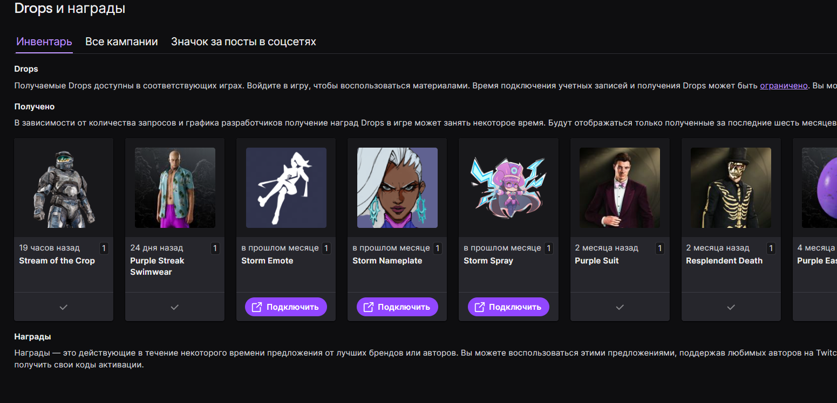
Task: Click the '19 часов назад' timestamp
Action: pyautogui.click(x=49, y=248)
